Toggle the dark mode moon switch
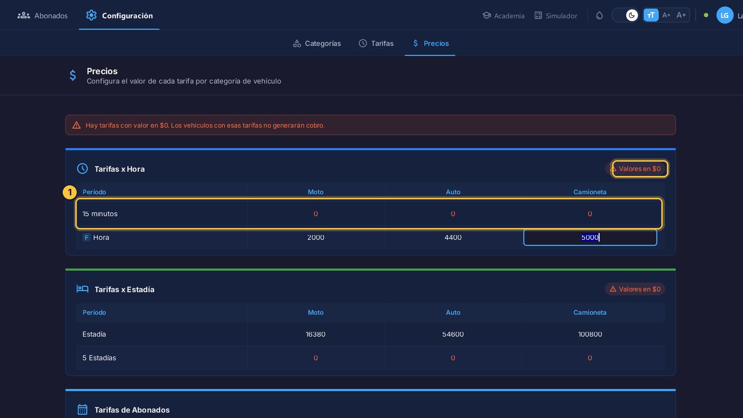This screenshot has width=743, height=418. coord(626,15)
